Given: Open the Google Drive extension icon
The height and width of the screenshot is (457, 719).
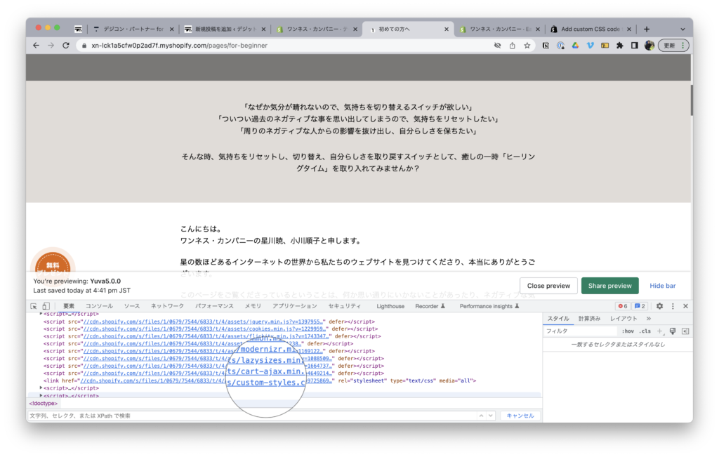Looking at the screenshot, I should [x=576, y=46].
